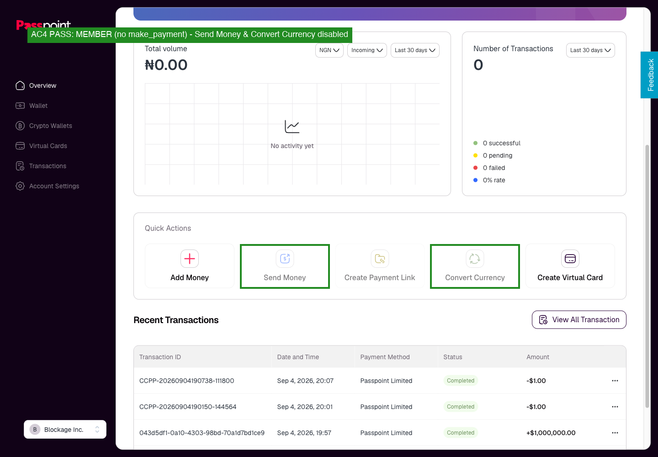The height and width of the screenshot is (457, 658).
Task: Navigate to Crypto Wallets
Action: 51,126
